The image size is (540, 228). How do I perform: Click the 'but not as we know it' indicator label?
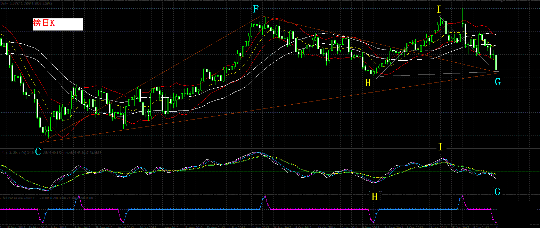click(19, 198)
